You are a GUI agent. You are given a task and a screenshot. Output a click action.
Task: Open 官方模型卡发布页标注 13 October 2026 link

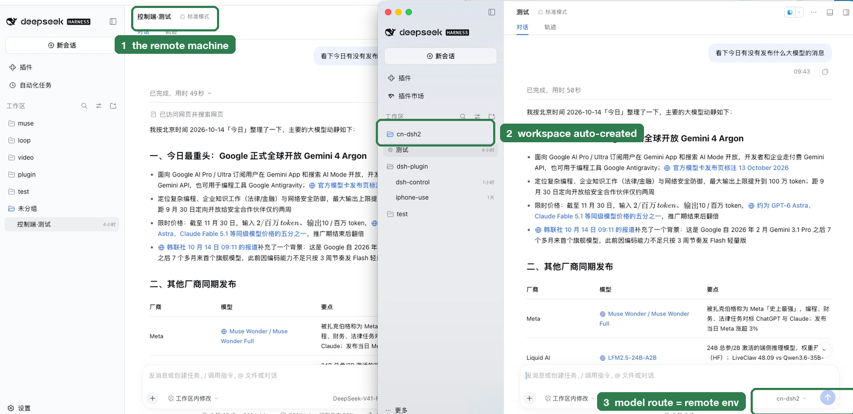point(726,168)
